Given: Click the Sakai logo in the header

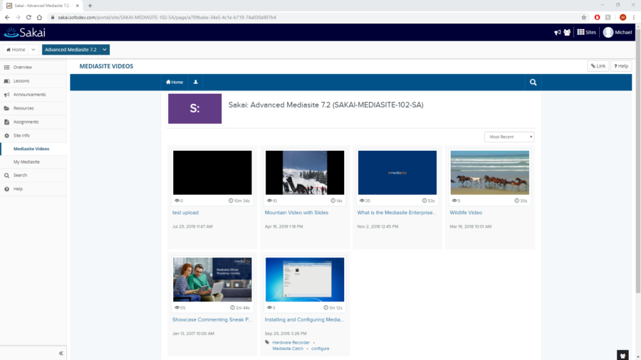Looking at the screenshot, I should 25,32.
